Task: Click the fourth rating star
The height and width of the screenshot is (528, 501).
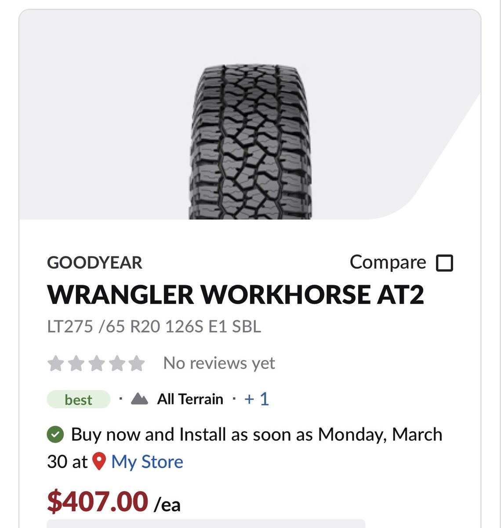Action: coord(116,363)
